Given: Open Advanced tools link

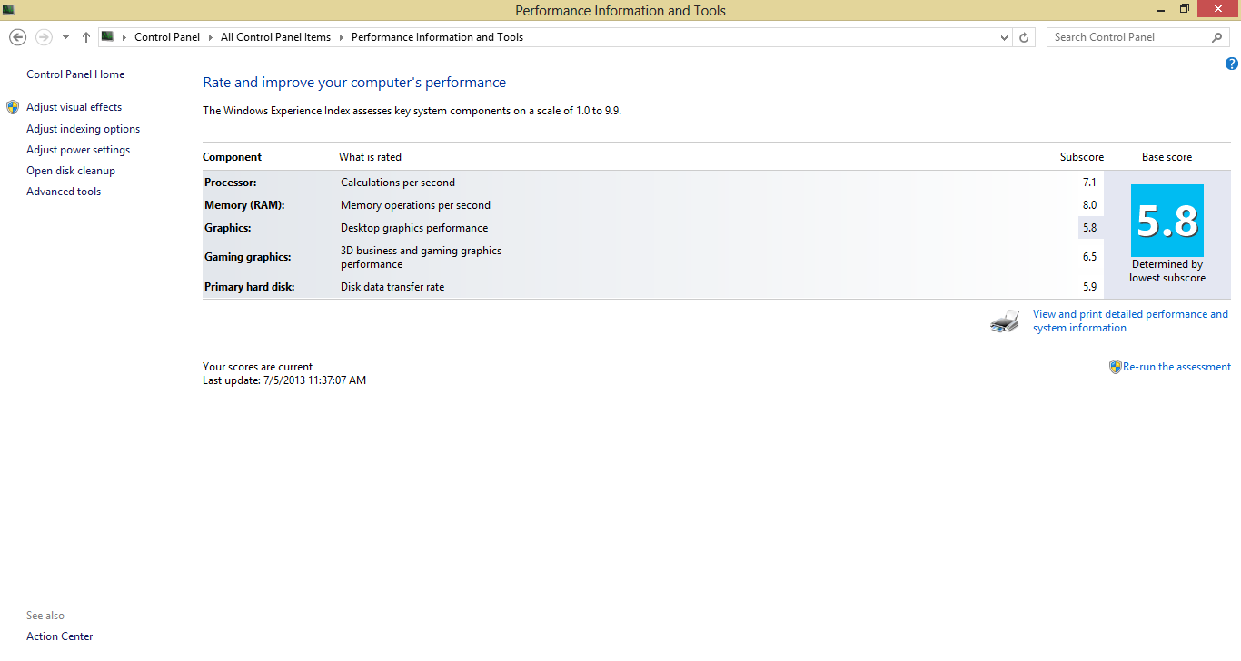Looking at the screenshot, I should click(64, 192).
